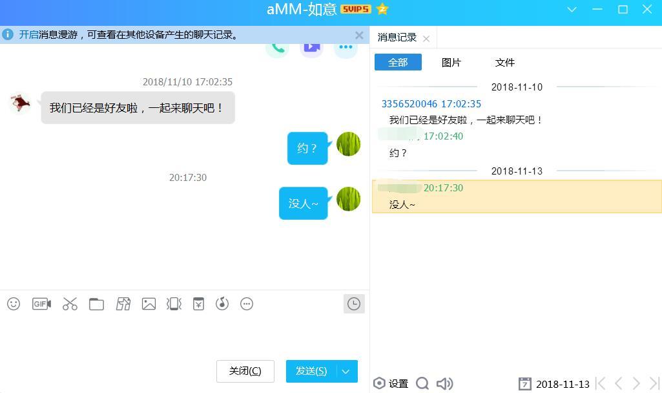
Task: Click the 约? record in history panel
Action: [398, 153]
